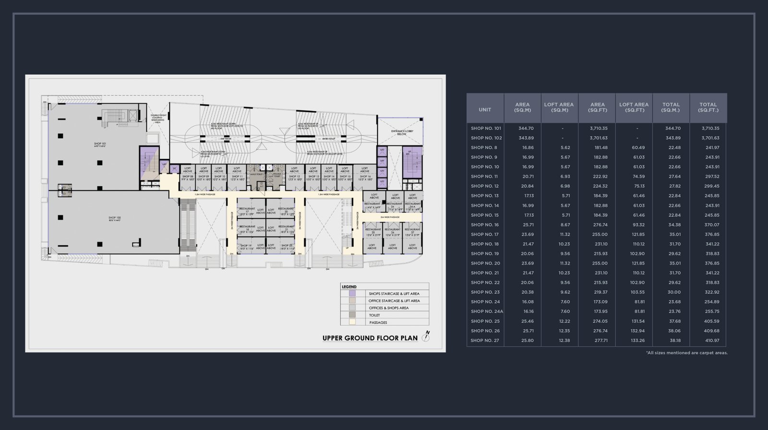Image resolution: width=768 pixels, height=430 pixels.
Task: Click the carpet areas footnote text
Action: (x=686, y=353)
